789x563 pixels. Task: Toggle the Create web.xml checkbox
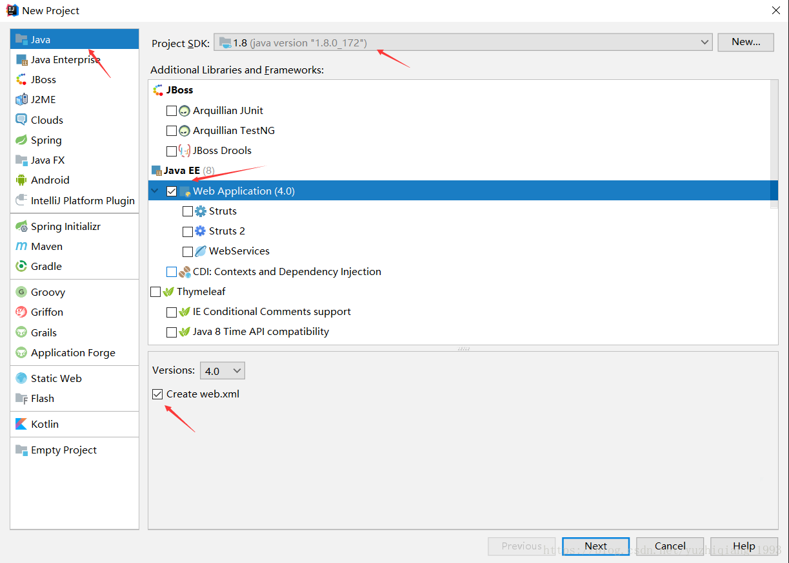157,394
